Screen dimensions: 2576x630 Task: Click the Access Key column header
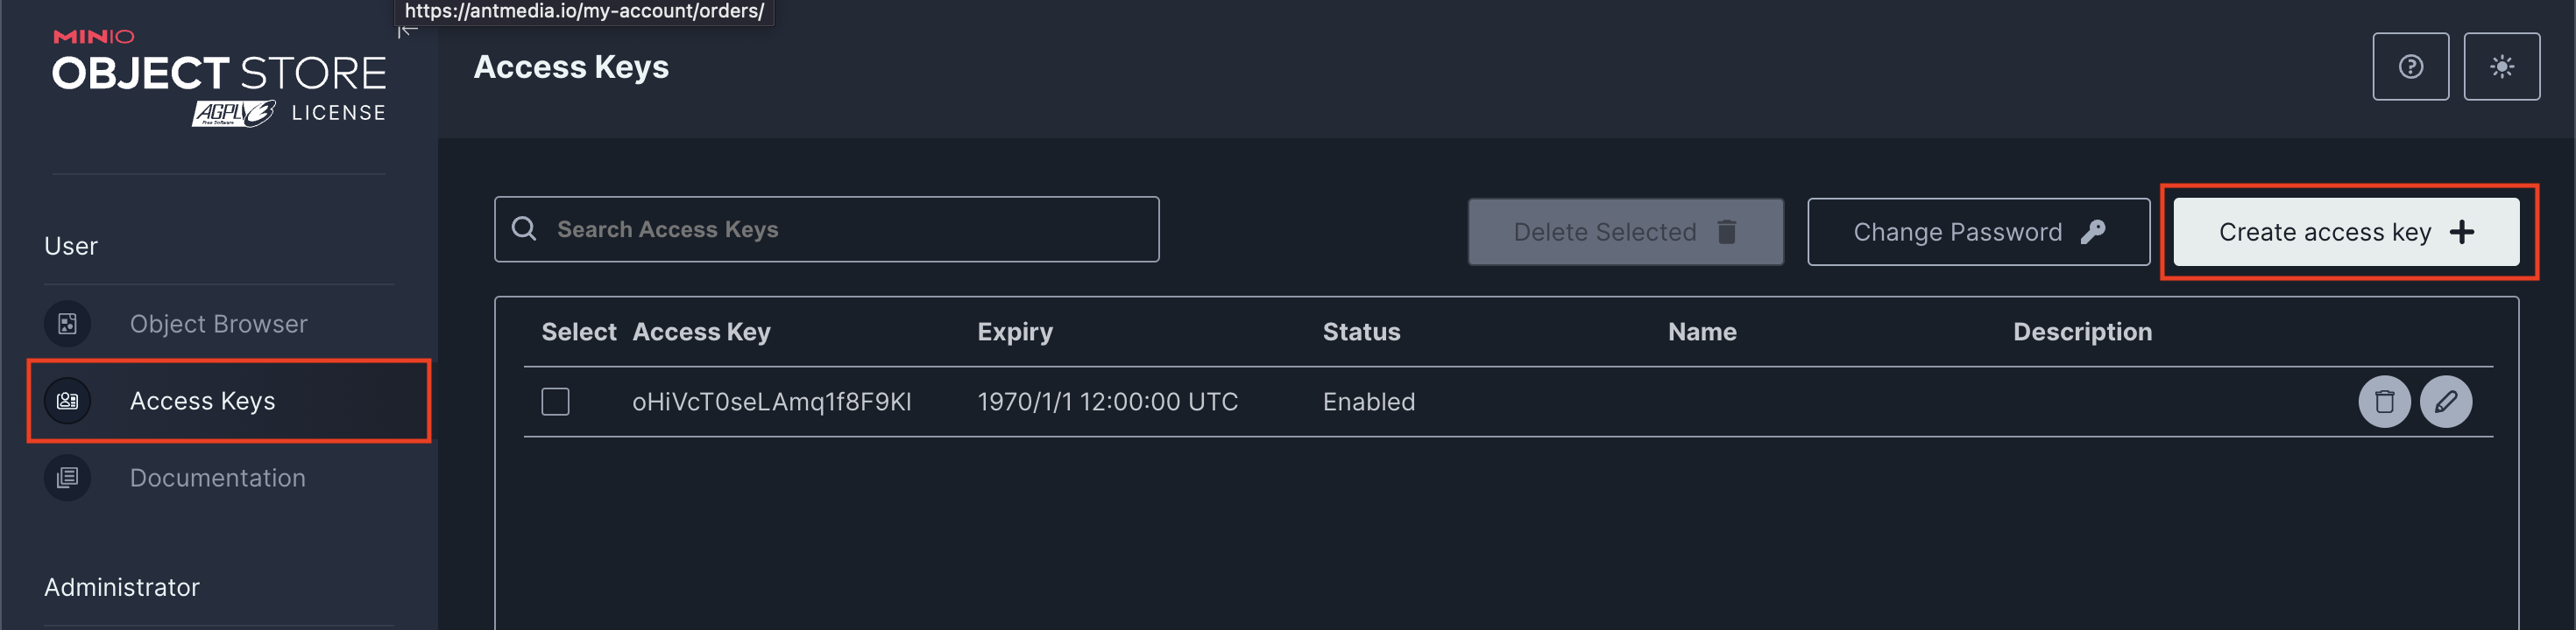point(701,332)
